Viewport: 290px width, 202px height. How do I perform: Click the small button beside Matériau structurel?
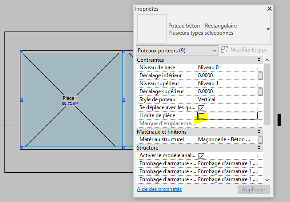[x=261, y=140]
